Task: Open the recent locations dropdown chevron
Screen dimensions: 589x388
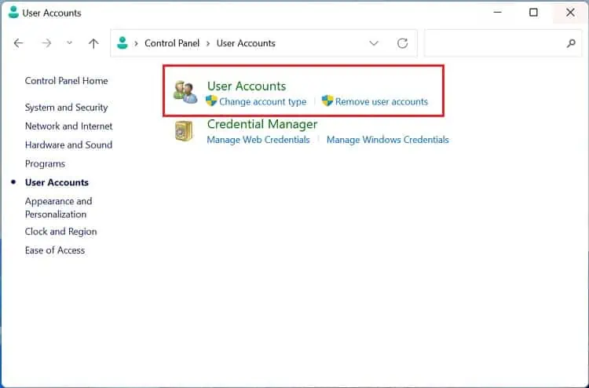Action: point(69,43)
